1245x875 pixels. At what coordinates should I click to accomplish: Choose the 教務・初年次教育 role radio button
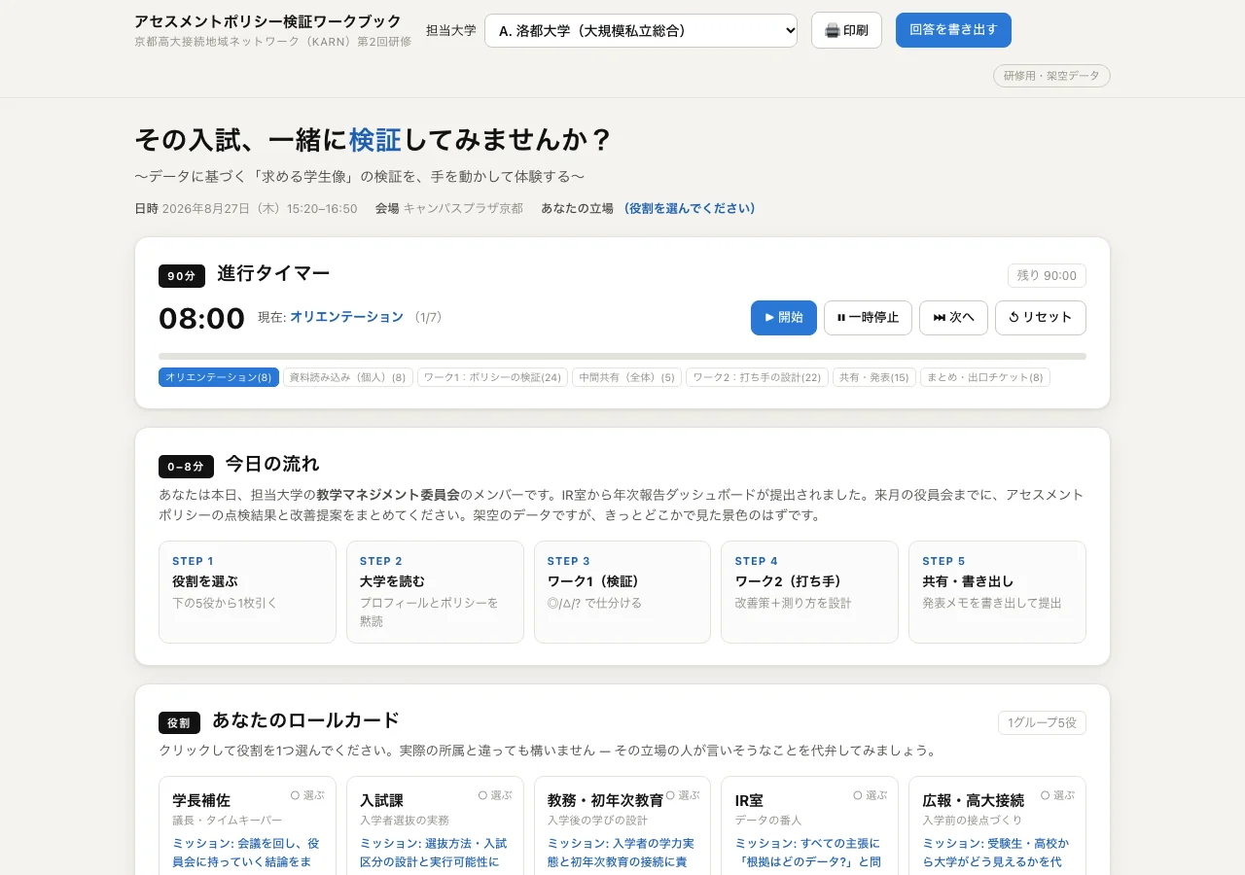point(670,795)
